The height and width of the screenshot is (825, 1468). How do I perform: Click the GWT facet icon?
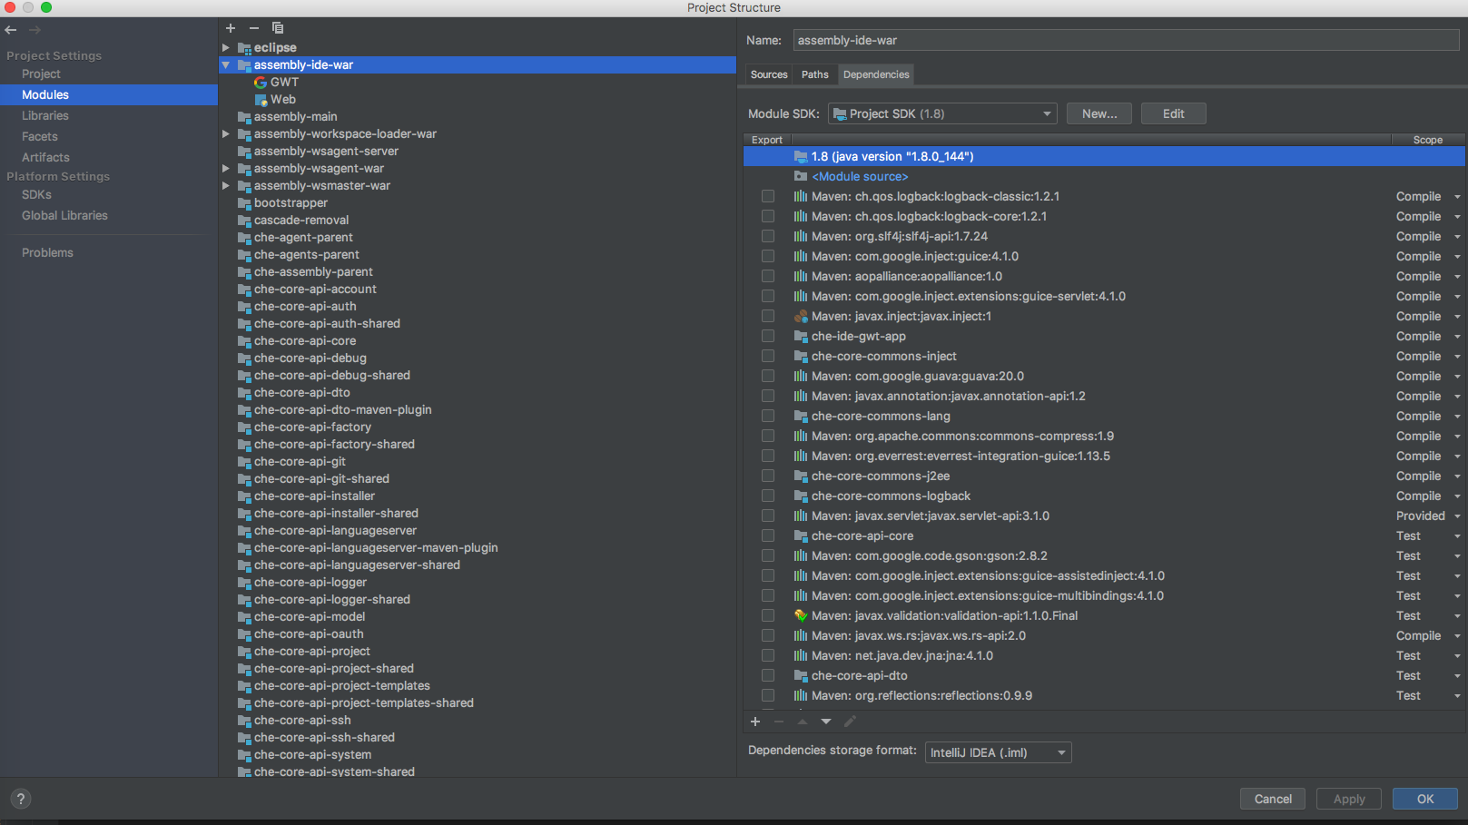261,82
